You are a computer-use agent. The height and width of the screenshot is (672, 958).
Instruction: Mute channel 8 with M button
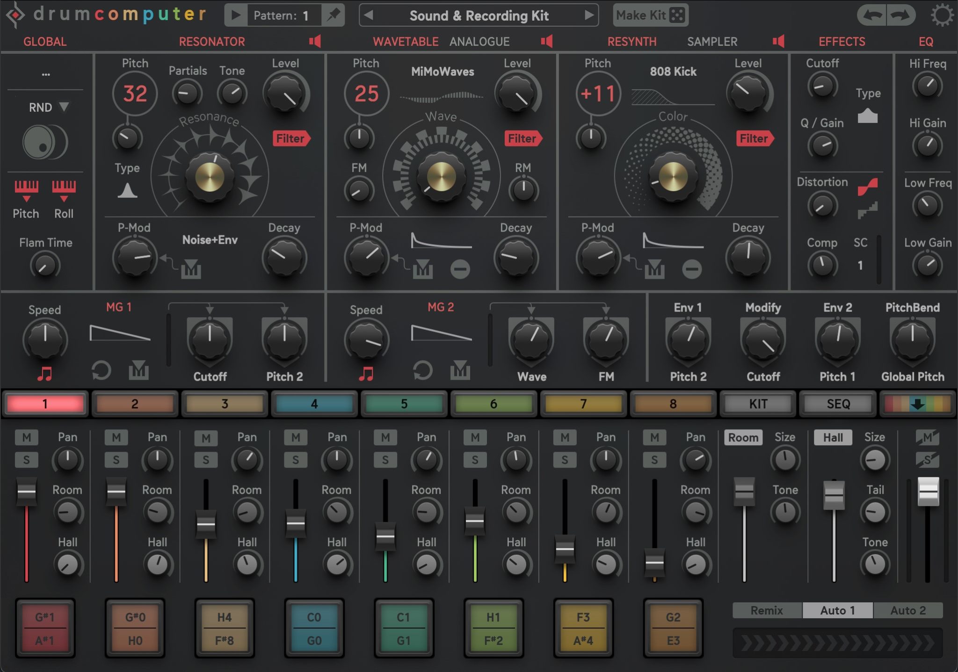pos(654,438)
